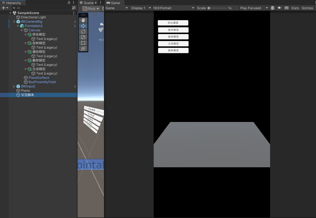Open the create object plus dropdown
This screenshot has width=316, height=218.
[x=5, y=8]
